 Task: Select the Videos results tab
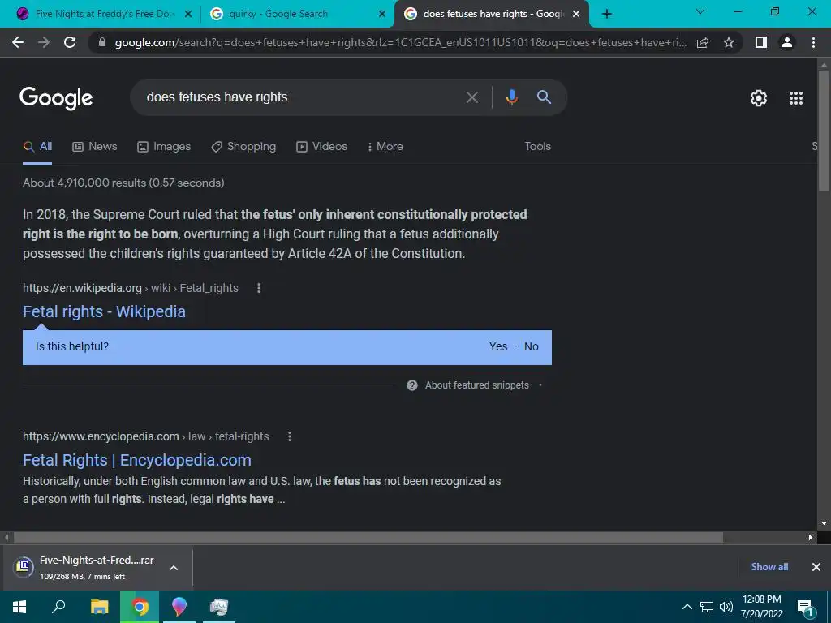(x=321, y=147)
